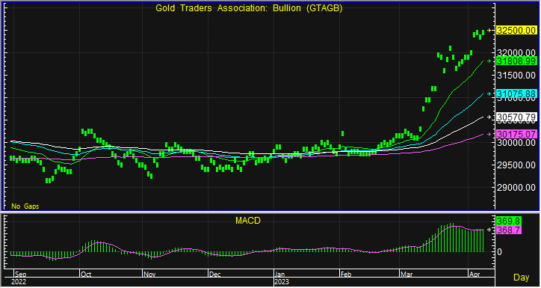The image size is (541, 288).
Task: Click the Sep month label on time axis
Action: coord(20,275)
